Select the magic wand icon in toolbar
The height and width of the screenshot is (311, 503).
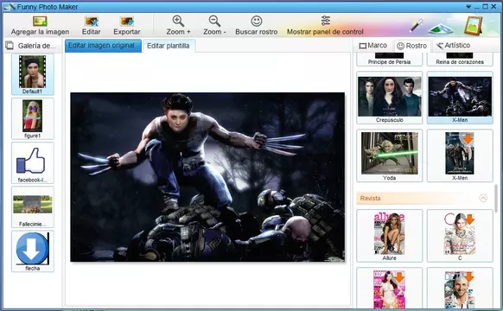[x=416, y=26]
